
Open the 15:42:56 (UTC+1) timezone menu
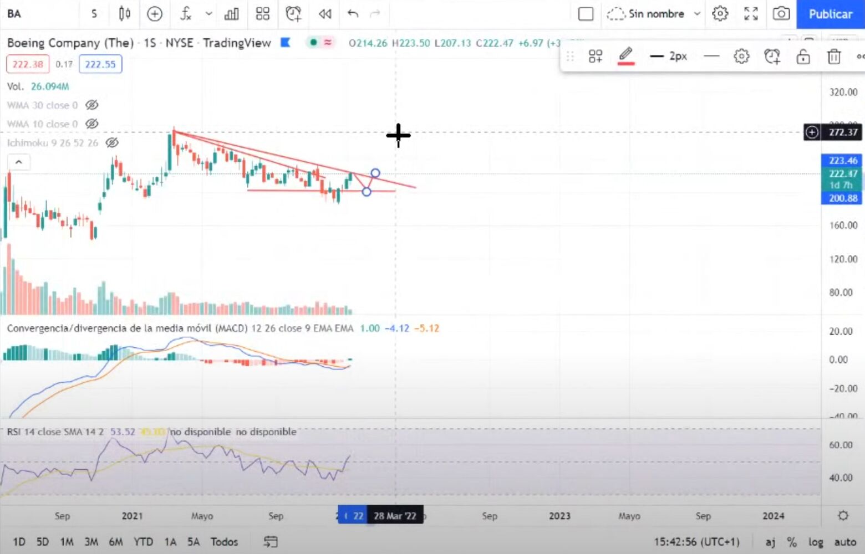click(696, 542)
